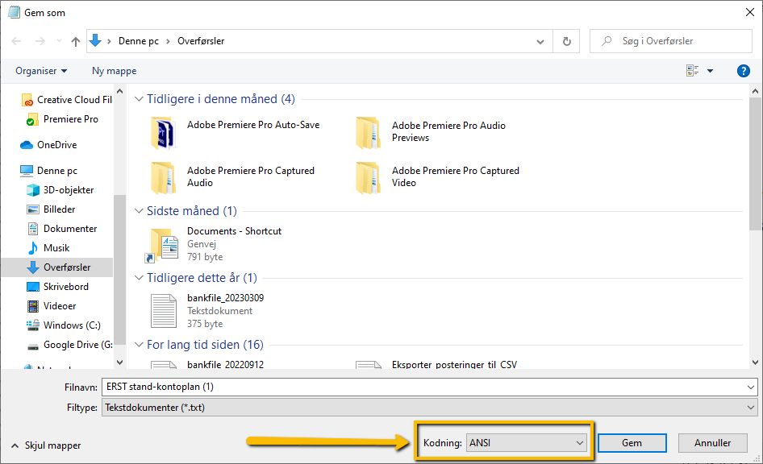This screenshot has width=763, height=464.
Task: Select Skrivebord in the sidebar
Action: pyautogui.click(x=66, y=287)
